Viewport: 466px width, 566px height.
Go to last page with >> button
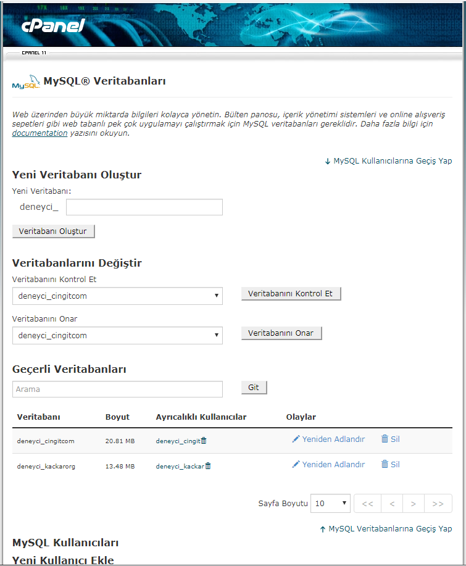coord(438,504)
